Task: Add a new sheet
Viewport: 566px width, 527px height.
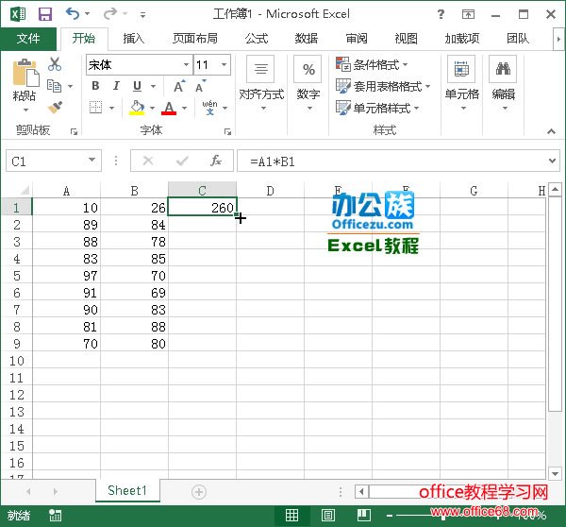Action: 199,491
